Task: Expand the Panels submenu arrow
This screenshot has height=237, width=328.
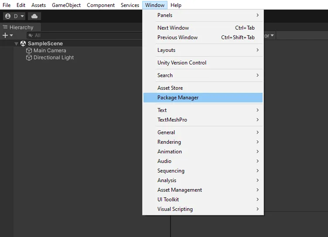Action: tap(257, 15)
